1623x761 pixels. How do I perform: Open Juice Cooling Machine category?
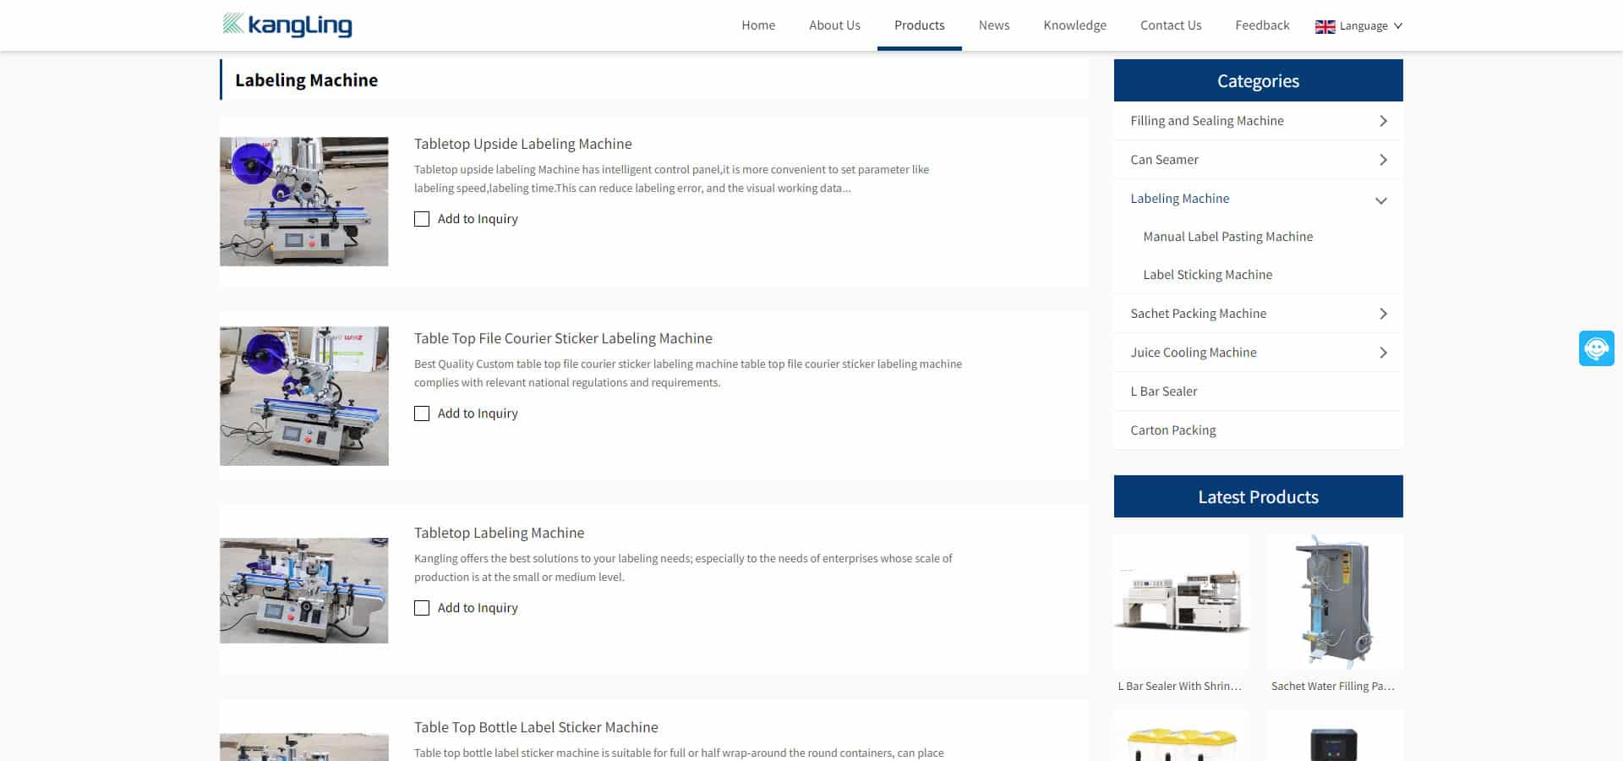(1193, 353)
